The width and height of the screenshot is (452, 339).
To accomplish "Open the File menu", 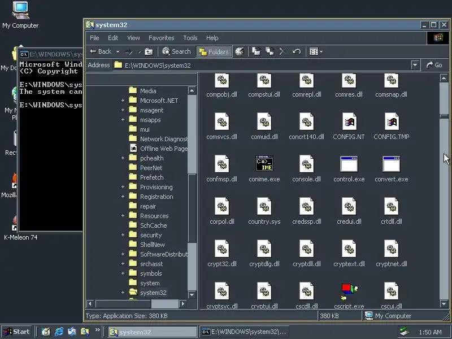I will (94, 38).
